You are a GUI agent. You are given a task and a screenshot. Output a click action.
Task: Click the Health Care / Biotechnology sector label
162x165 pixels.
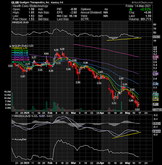point(31,6)
